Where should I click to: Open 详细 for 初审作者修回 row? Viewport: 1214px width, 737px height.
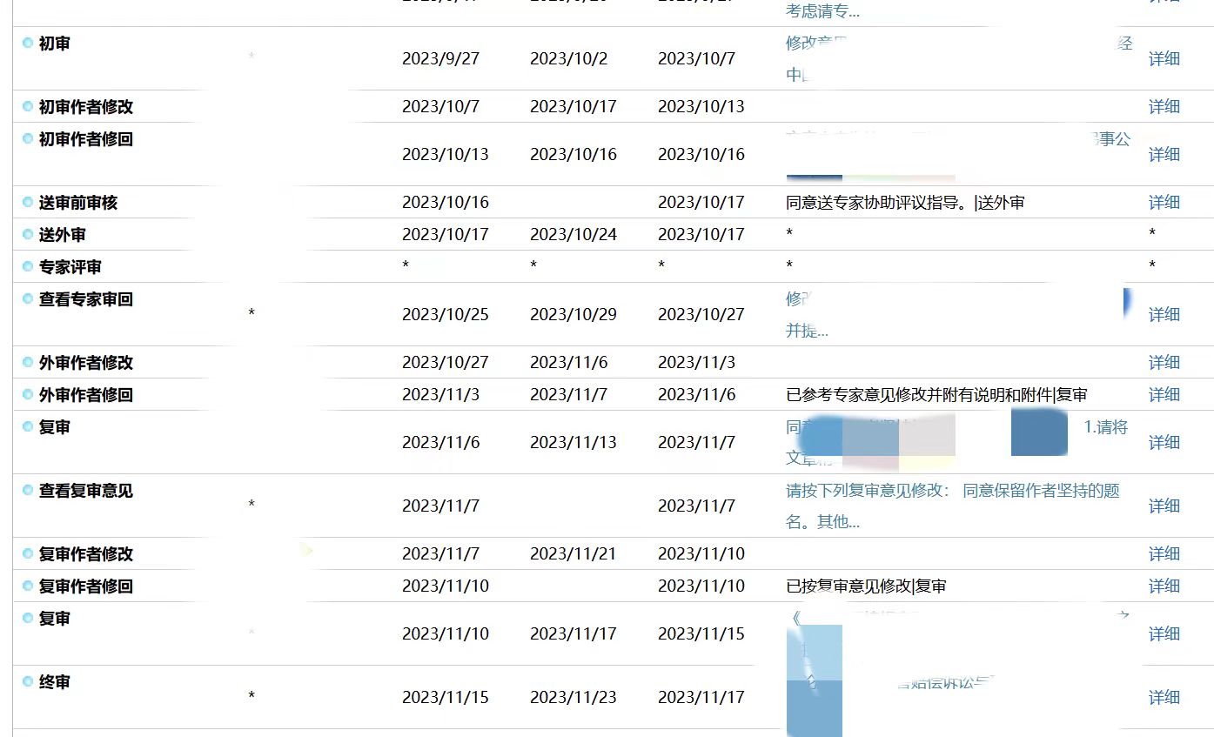pos(1164,154)
